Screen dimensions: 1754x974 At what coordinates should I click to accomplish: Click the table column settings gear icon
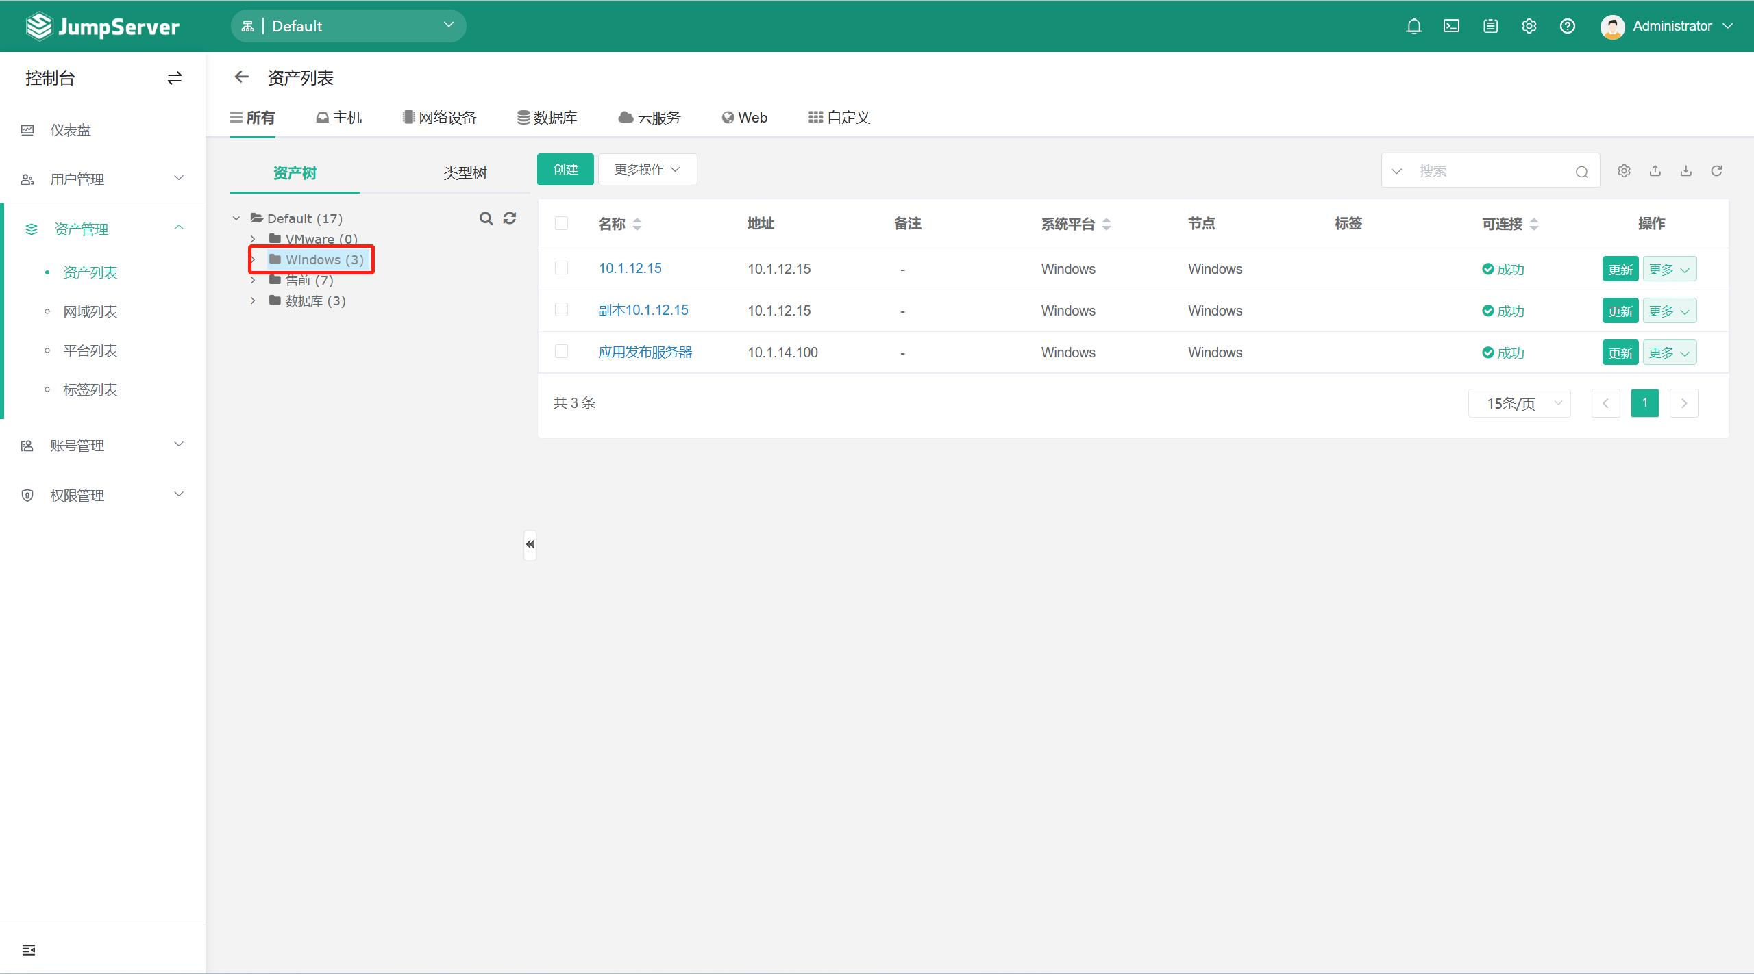point(1624,171)
